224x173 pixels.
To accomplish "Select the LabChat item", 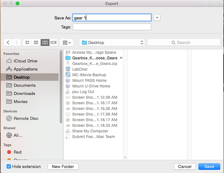I will tap(93, 69).
